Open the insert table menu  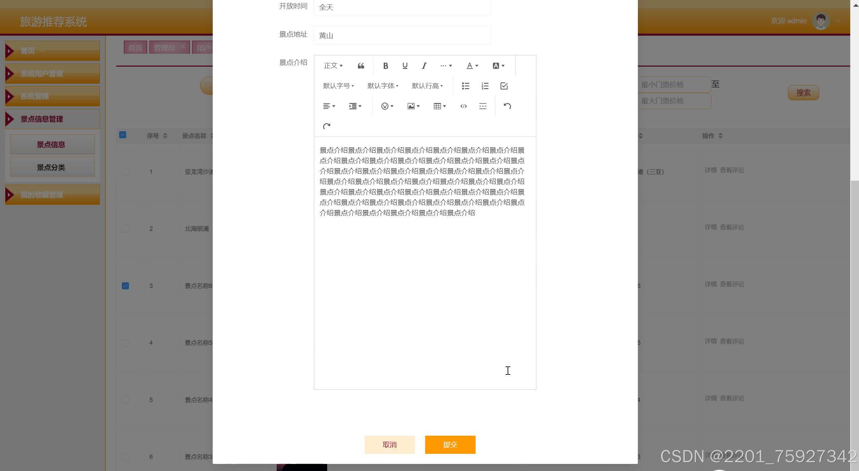click(440, 106)
